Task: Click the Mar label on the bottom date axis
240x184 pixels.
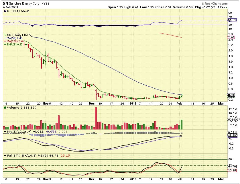Action: (221, 179)
